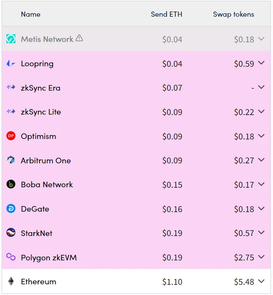Sort by the Swap tokens column header

(234, 15)
